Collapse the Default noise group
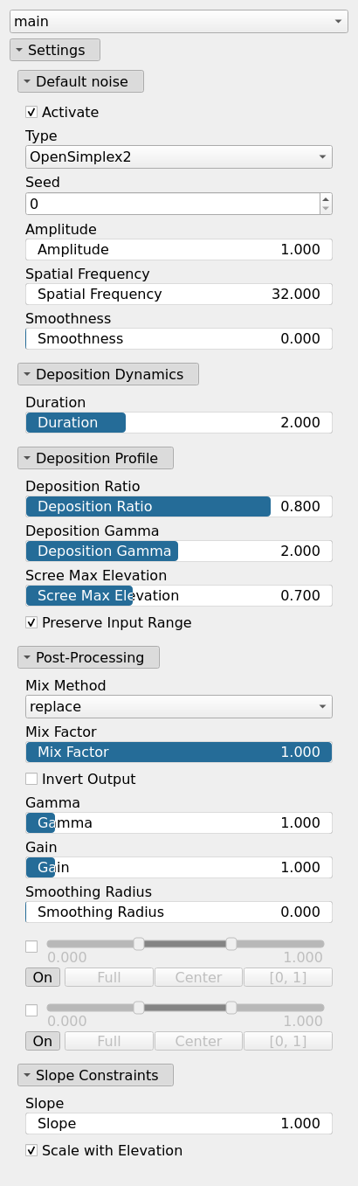358x1186 pixels. click(80, 81)
